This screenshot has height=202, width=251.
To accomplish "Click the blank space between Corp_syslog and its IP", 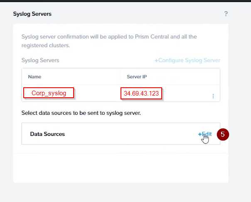I will coord(98,93).
